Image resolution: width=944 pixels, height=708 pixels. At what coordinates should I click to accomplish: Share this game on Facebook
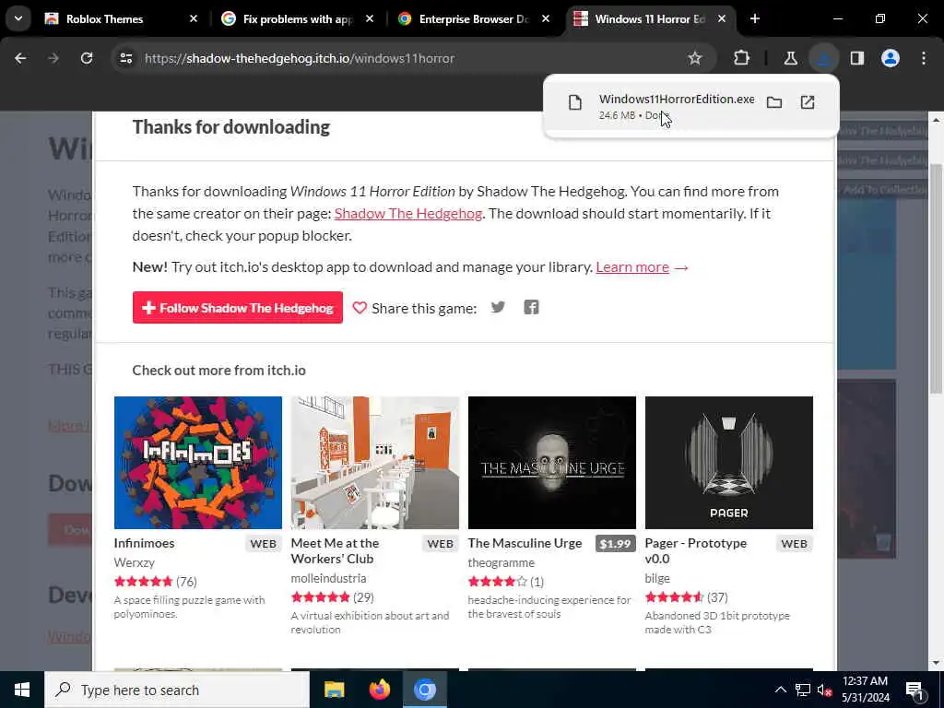pyautogui.click(x=531, y=308)
